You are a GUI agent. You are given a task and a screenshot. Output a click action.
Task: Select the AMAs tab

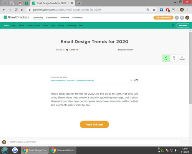click(x=21, y=25)
